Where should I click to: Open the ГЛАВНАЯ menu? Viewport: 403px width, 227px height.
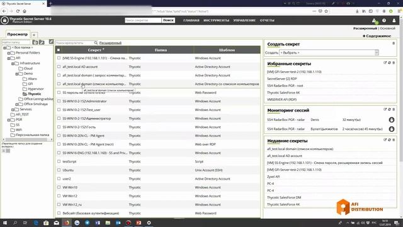tap(191, 20)
